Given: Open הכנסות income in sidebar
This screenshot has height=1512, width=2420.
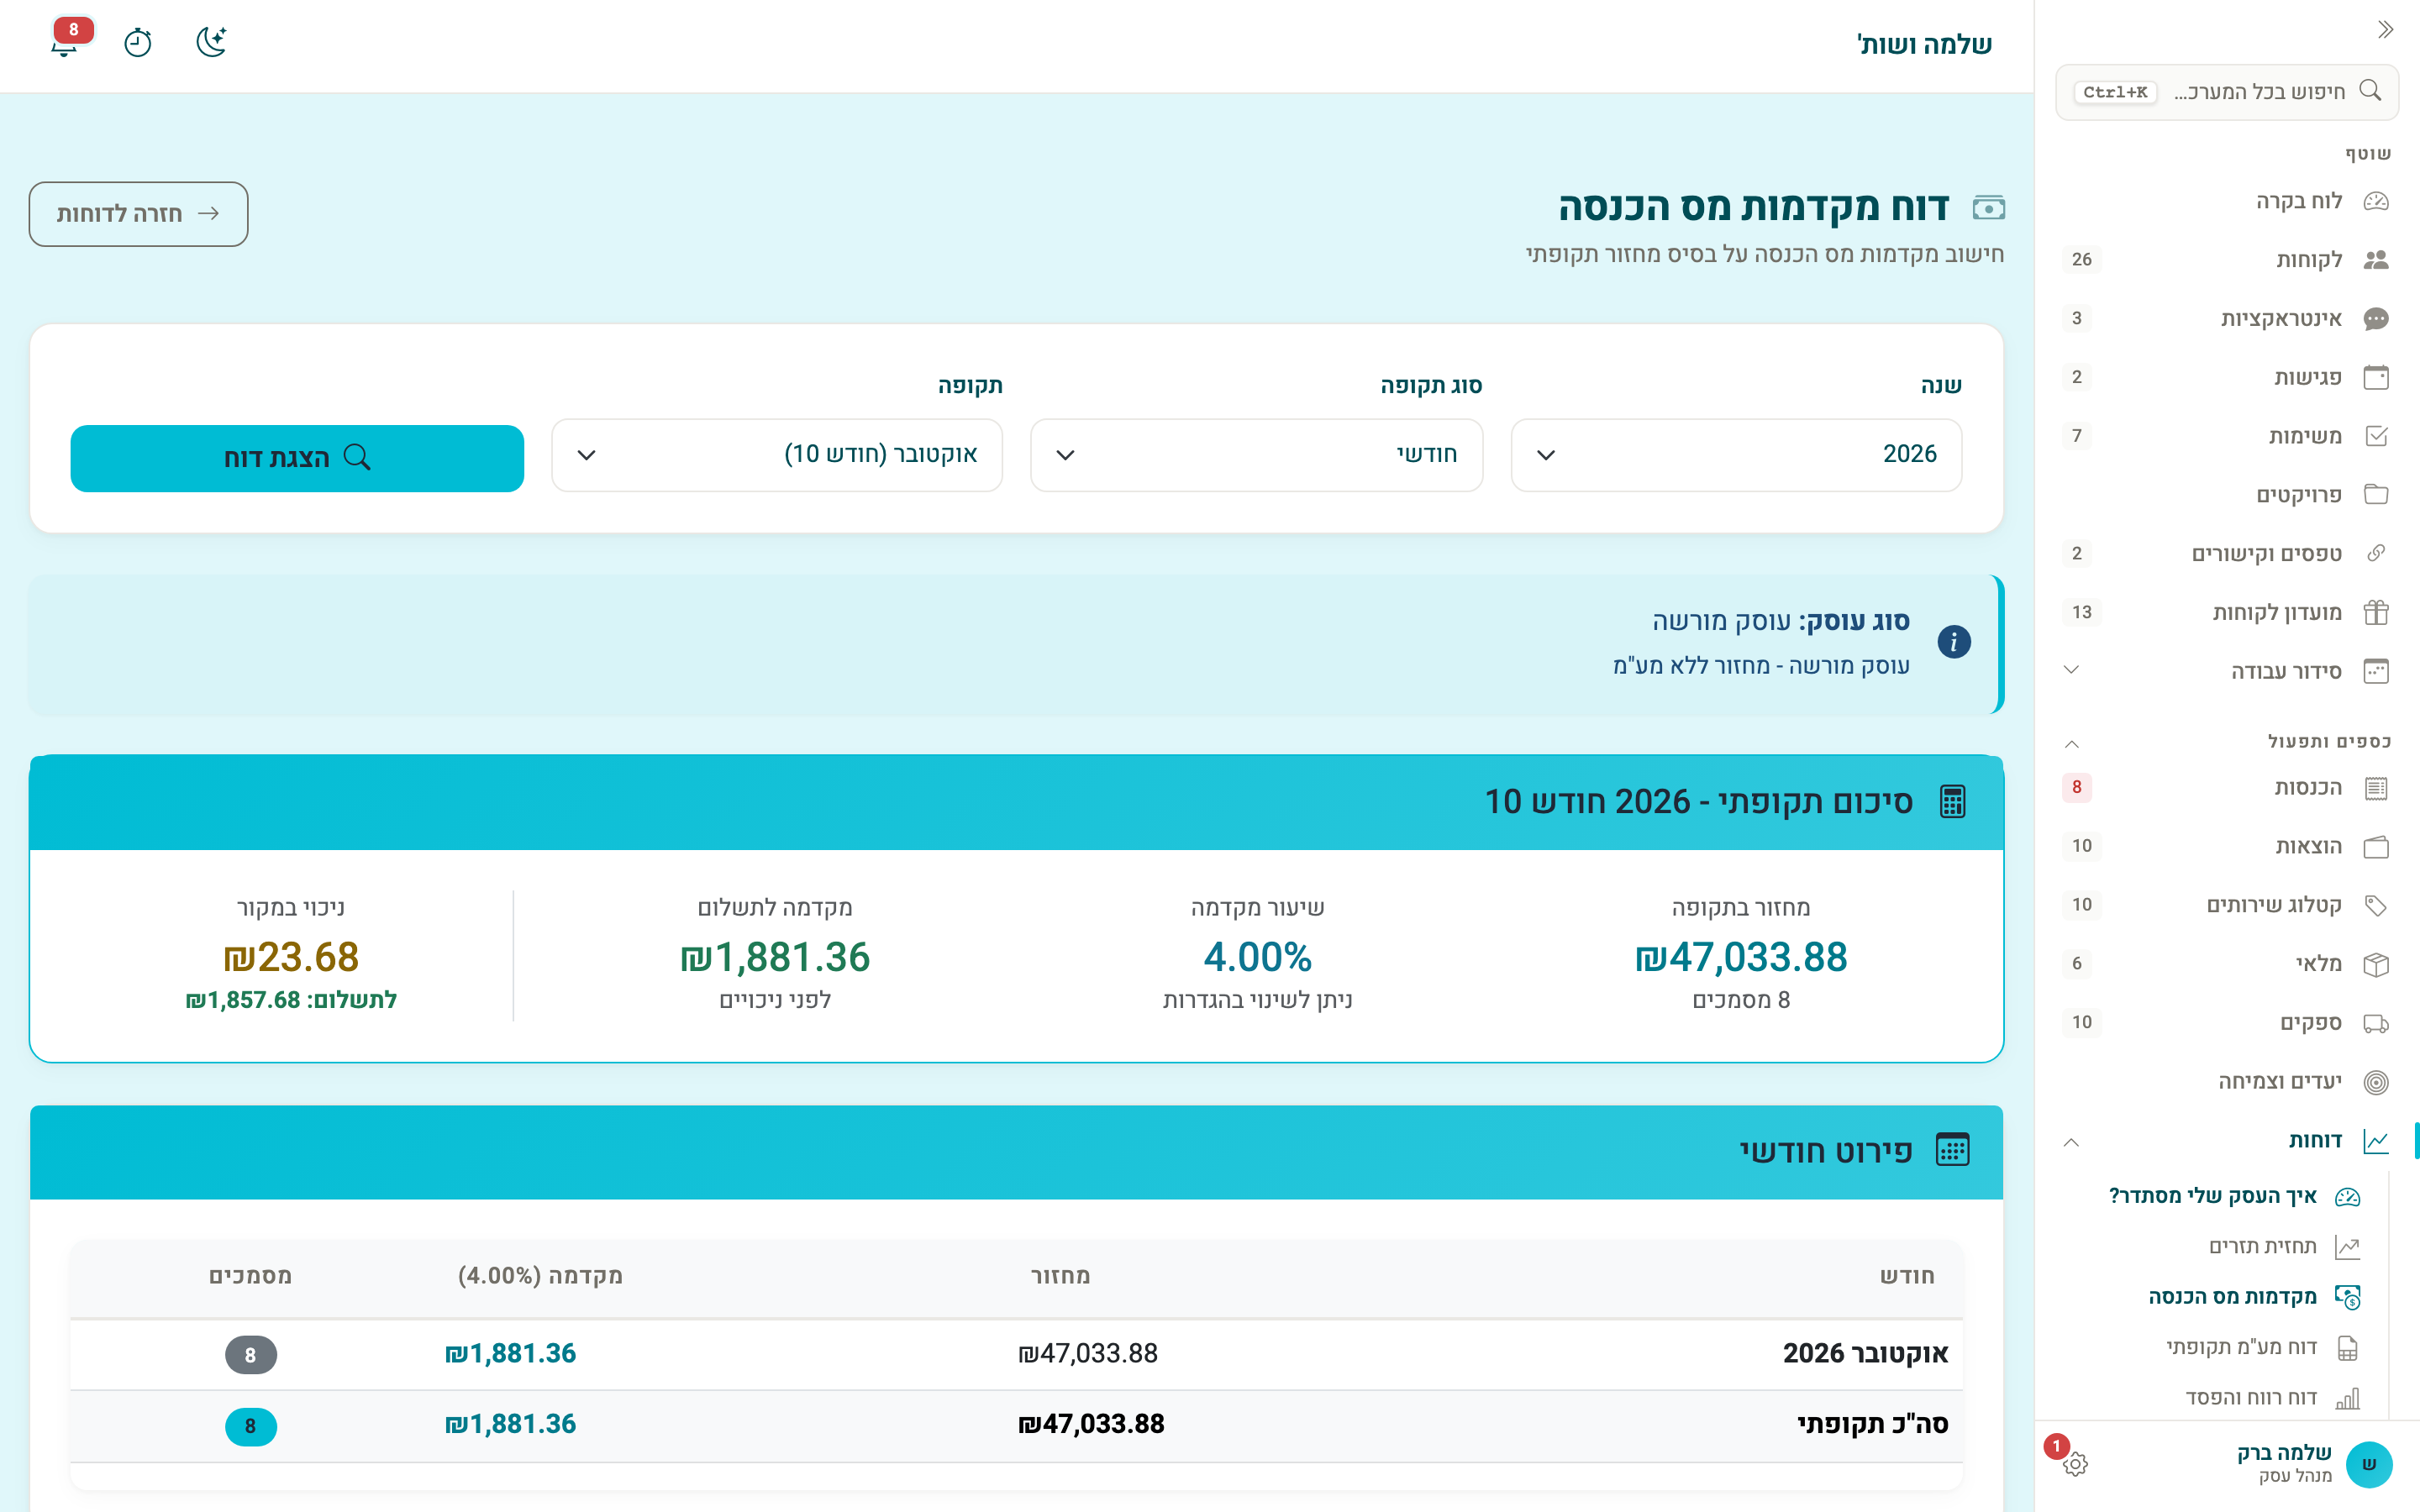Looking at the screenshot, I should click(x=2226, y=788).
